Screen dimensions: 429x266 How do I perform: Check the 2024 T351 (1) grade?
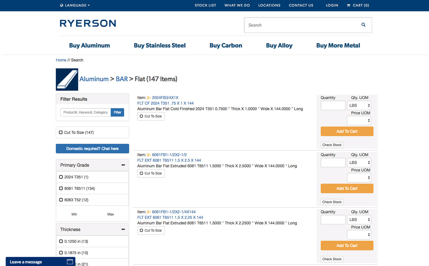coord(61,177)
